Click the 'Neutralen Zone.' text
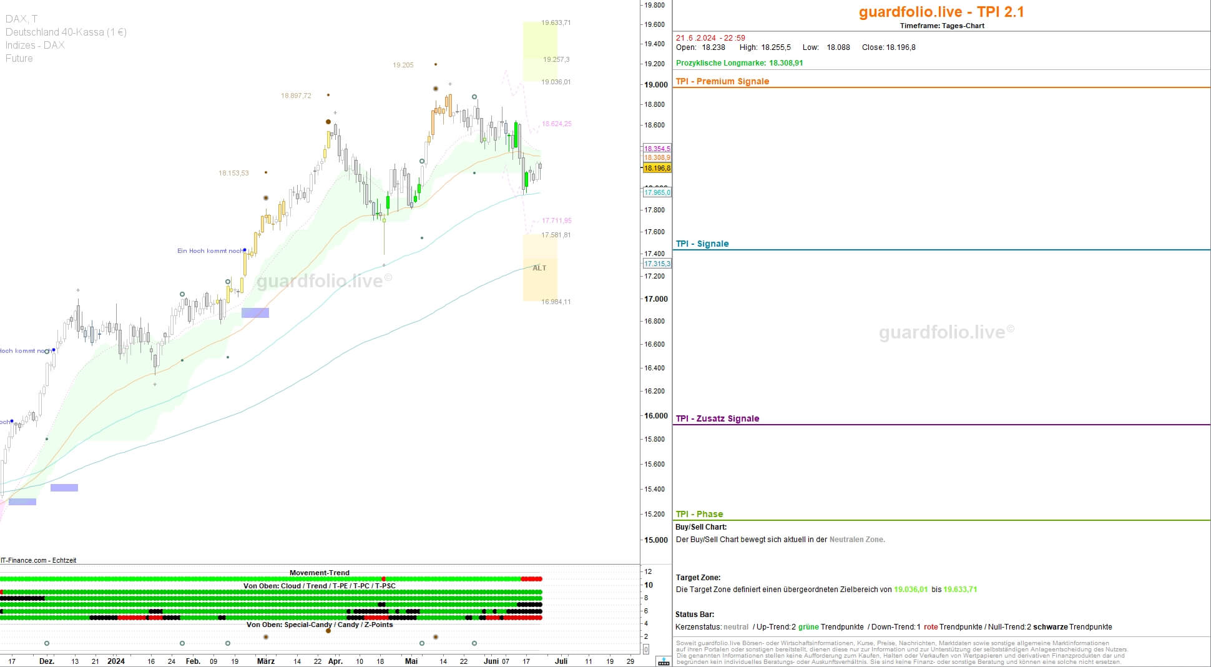This screenshot has width=1211, height=667. (x=857, y=540)
